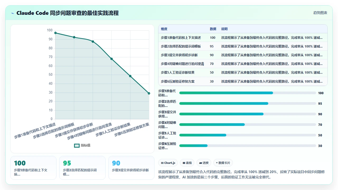
Task: Click the header icon beside Claude Code title
Action: coord(13,13)
